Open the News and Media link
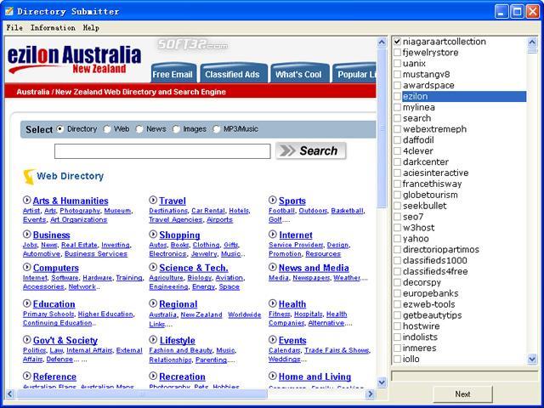Screen dimensions: 544x408 (x=314, y=268)
